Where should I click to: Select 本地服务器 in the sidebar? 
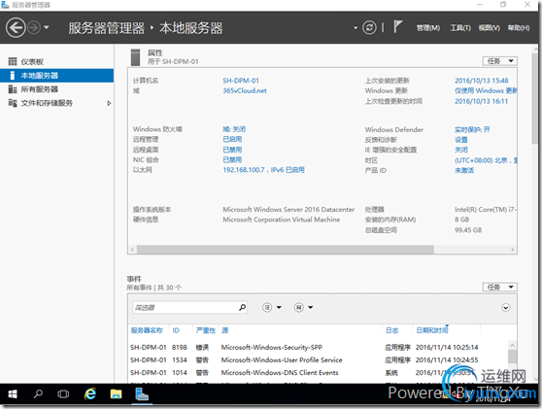pos(56,76)
